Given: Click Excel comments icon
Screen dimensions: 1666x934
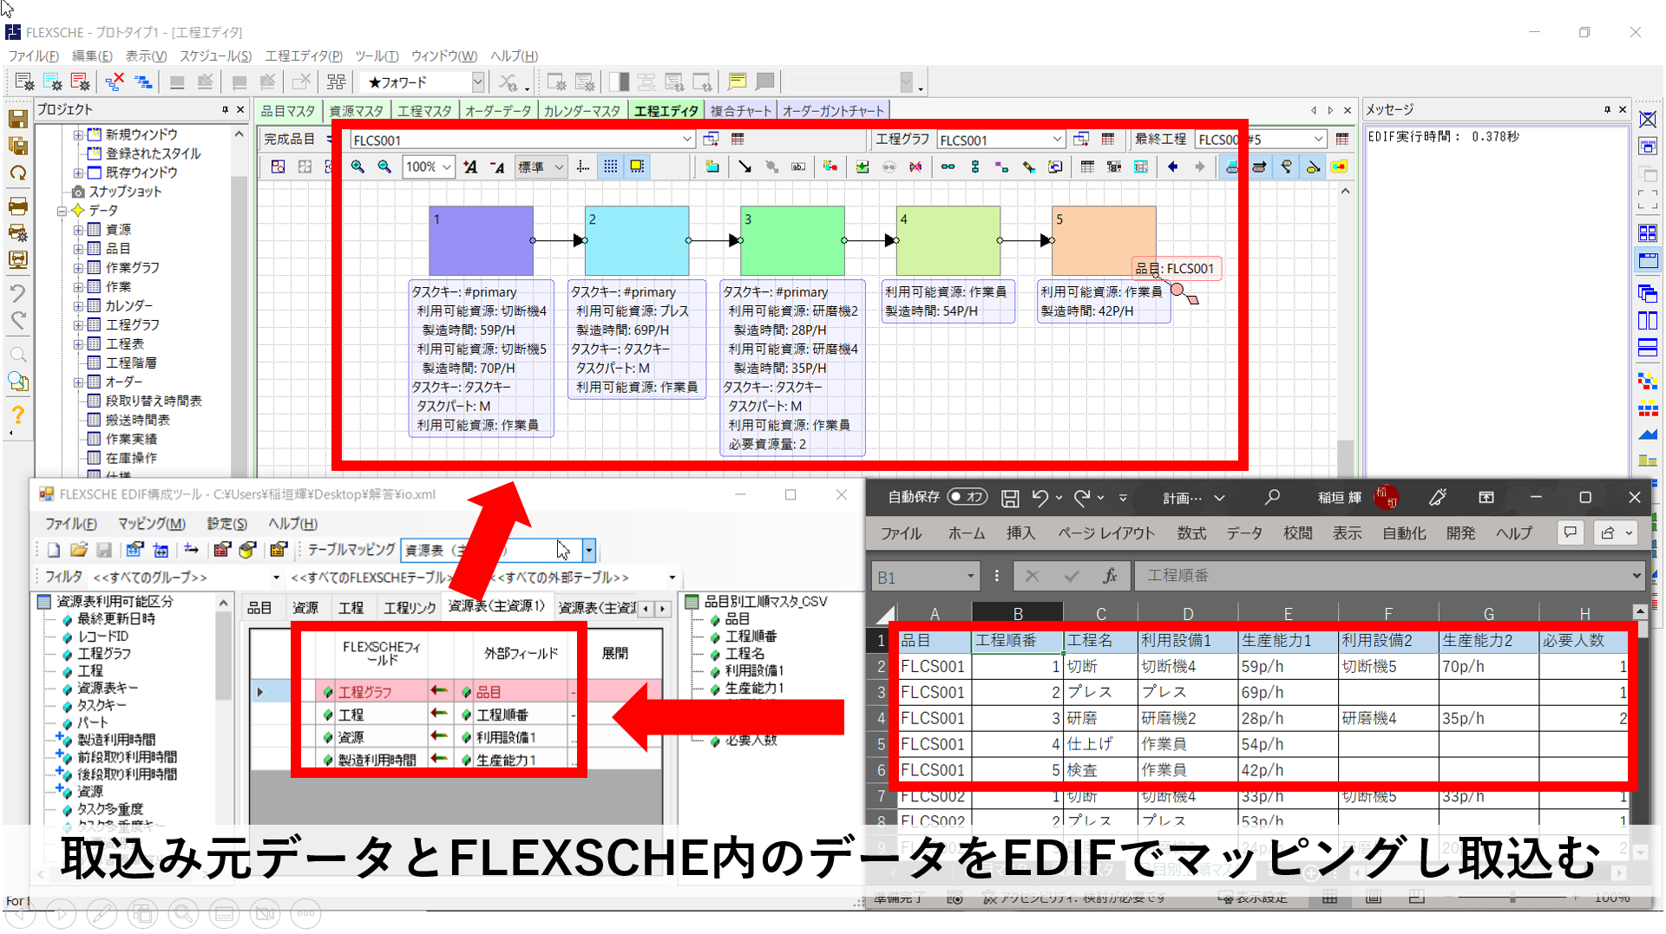Looking at the screenshot, I should click(1570, 532).
